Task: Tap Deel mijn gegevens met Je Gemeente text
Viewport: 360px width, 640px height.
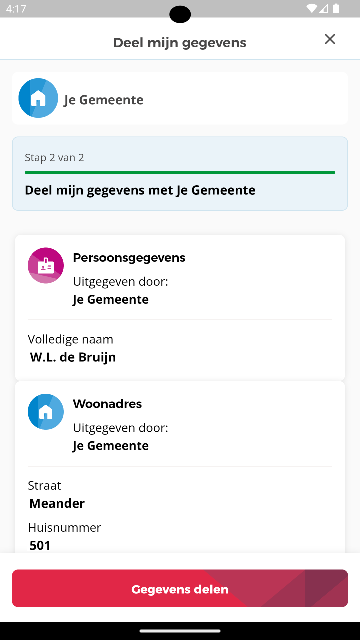Action: tap(140, 190)
